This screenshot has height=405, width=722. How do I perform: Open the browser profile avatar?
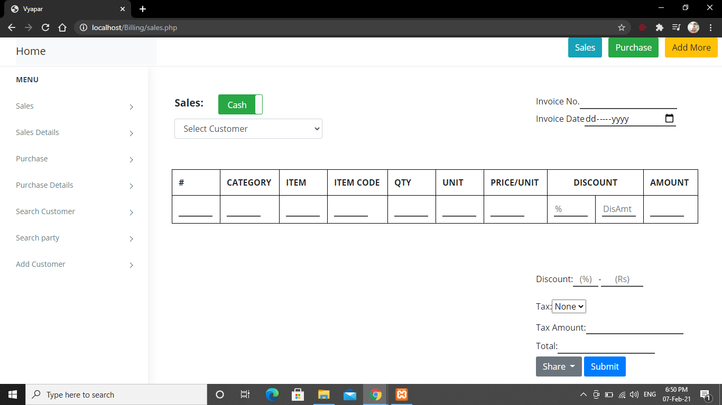click(x=693, y=27)
